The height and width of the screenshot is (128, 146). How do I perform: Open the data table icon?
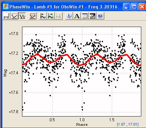coord(85,16)
